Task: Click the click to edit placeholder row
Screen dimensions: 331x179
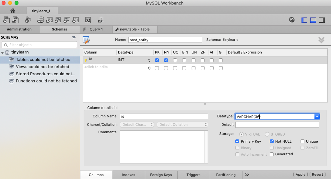Action: point(96,67)
